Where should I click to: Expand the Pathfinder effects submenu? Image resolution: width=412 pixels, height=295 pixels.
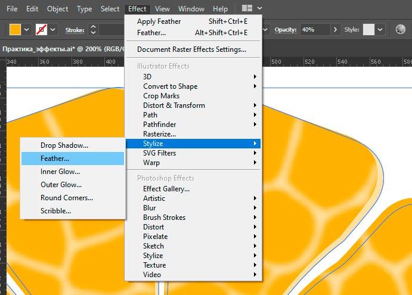(x=193, y=125)
